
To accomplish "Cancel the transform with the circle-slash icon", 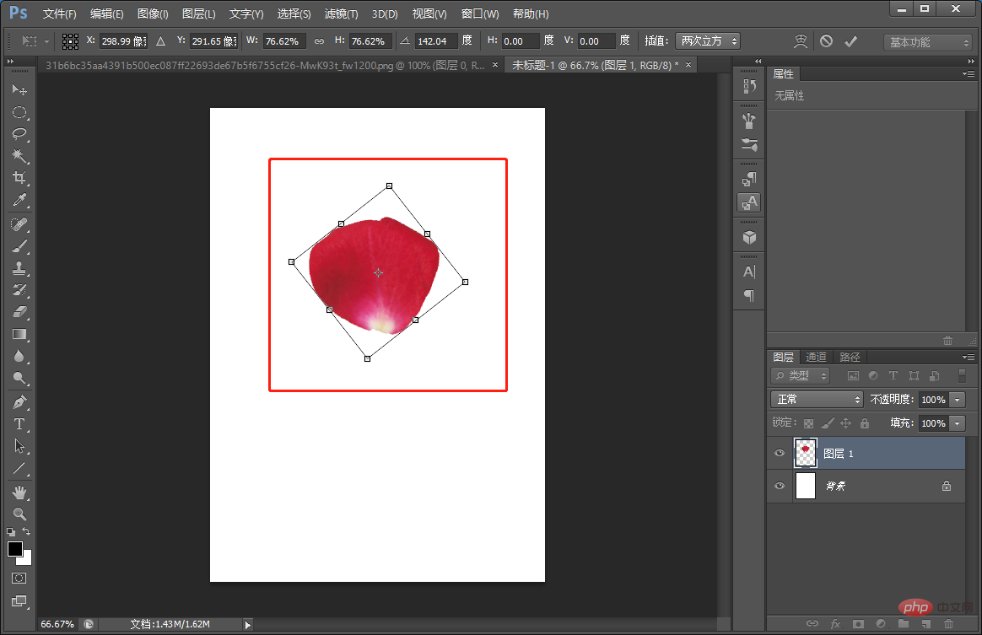I will 827,41.
